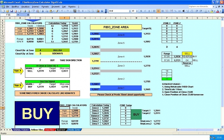Insert AutoSum with the sigma icon
This screenshot has height=140, width=224.
pos(83,11)
